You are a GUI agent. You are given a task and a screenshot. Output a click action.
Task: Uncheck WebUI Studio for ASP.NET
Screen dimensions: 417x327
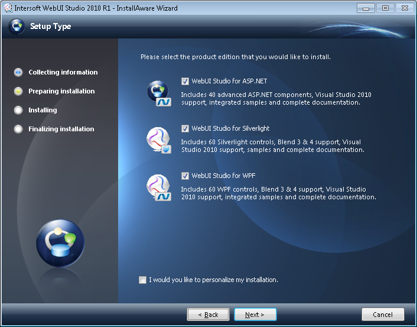click(x=185, y=81)
